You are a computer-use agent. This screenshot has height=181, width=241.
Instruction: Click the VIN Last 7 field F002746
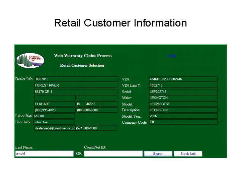pyautogui.click(x=183, y=85)
